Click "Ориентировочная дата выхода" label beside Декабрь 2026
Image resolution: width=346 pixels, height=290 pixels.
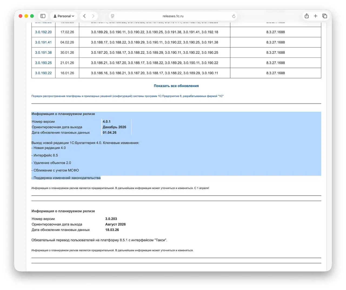(x=57, y=127)
